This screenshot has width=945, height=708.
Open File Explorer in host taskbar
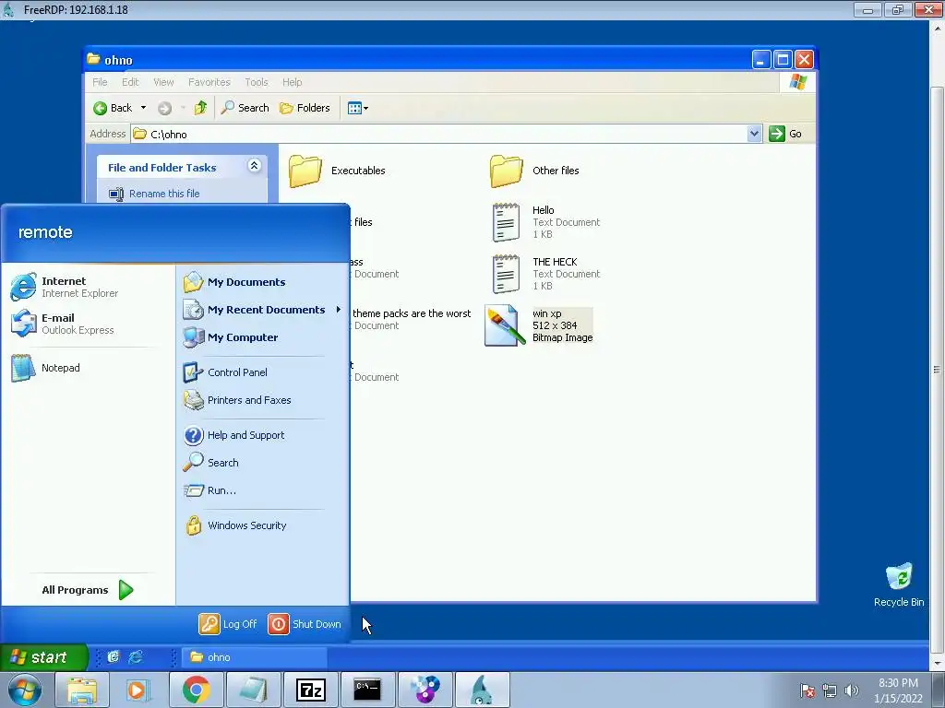pyautogui.click(x=81, y=690)
